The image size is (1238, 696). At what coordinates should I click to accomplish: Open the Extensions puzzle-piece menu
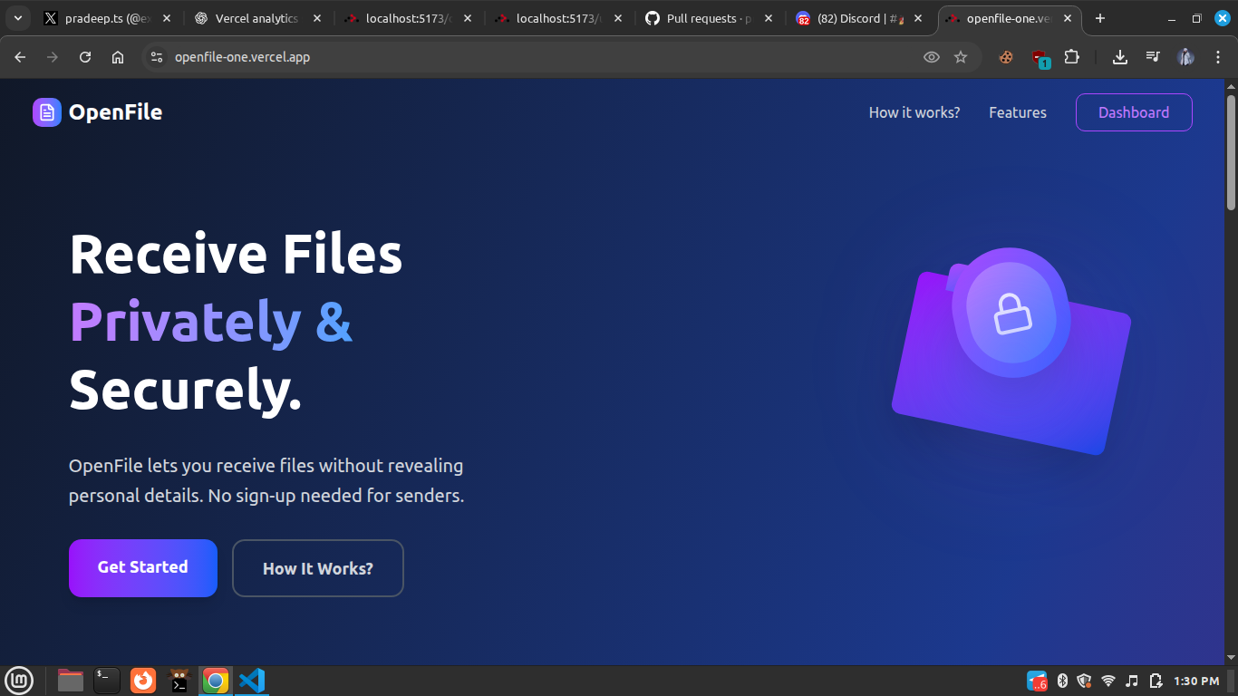(x=1071, y=57)
